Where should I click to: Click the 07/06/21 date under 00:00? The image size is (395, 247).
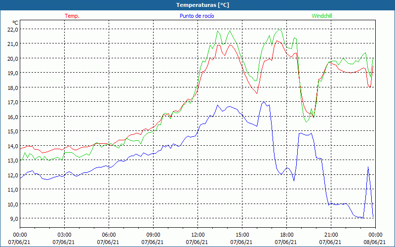tap(19, 242)
